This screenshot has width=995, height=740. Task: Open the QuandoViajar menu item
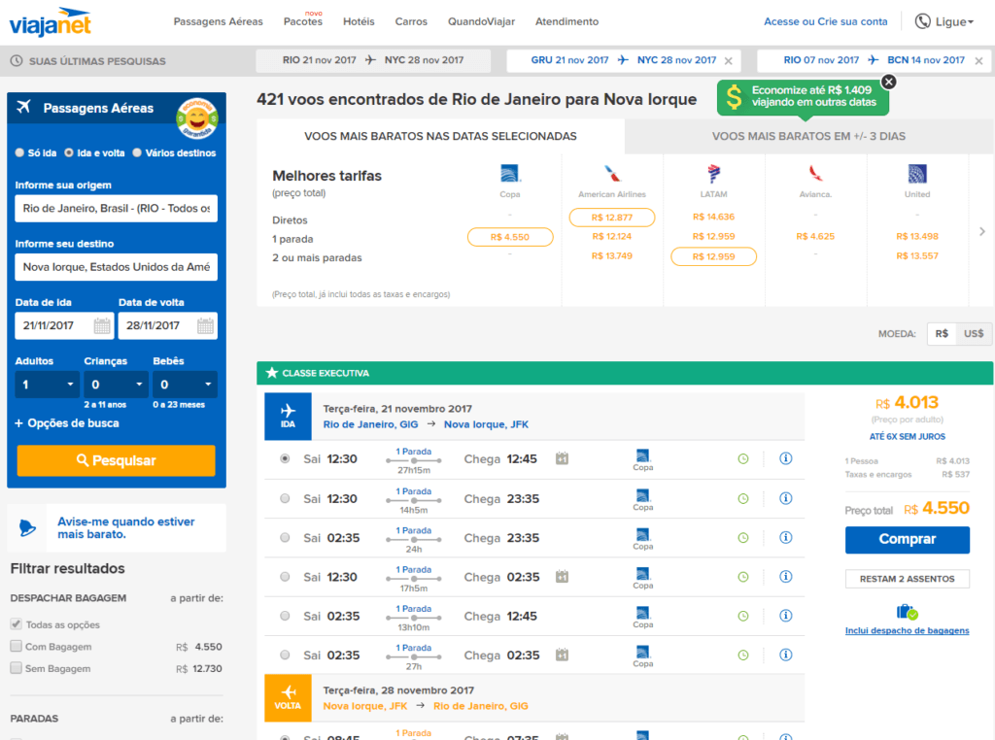coord(481,21)
